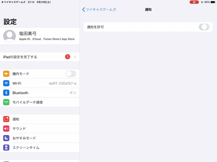Open the iPadの設定を完了する chevron
Viewport: 217px width, 162px height.
[75, 57]
